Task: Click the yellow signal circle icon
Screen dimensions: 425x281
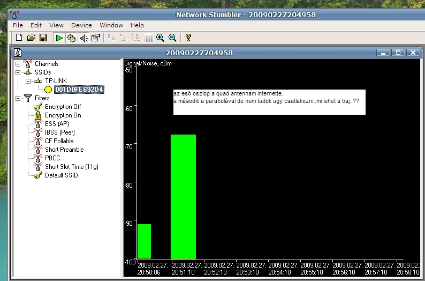Action: (48, 90)
